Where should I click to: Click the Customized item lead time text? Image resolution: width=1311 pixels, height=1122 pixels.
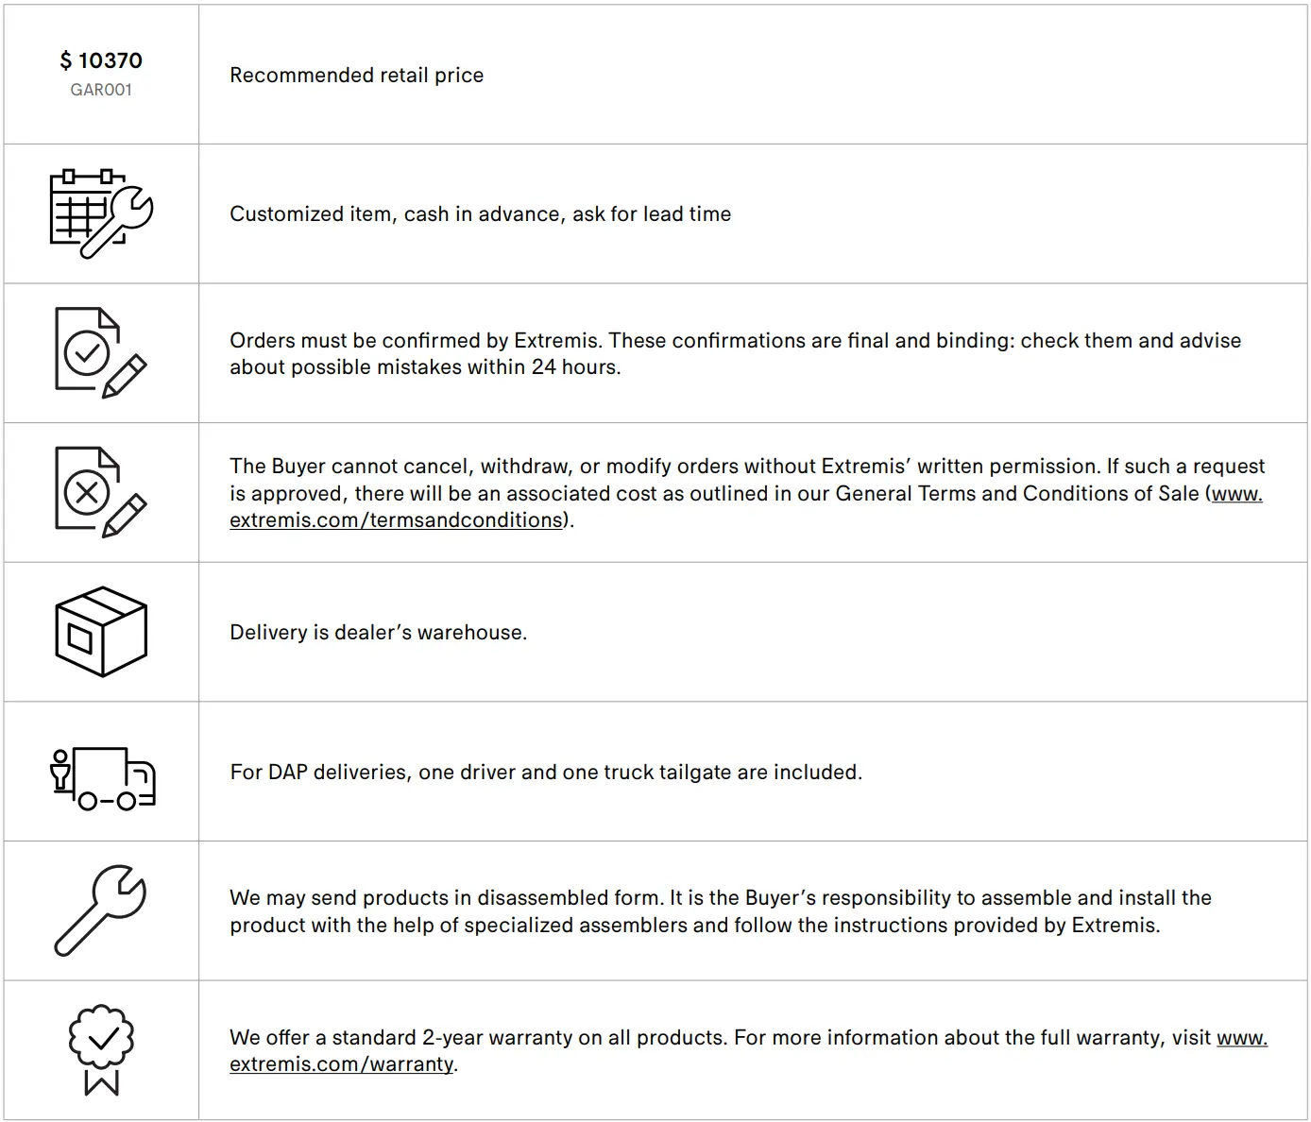tap(480, 214)
